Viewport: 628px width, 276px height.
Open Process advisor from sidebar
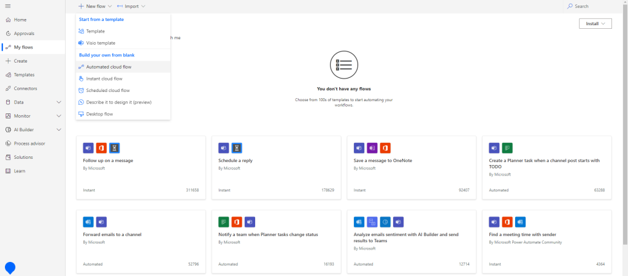(x=33, y=144)
